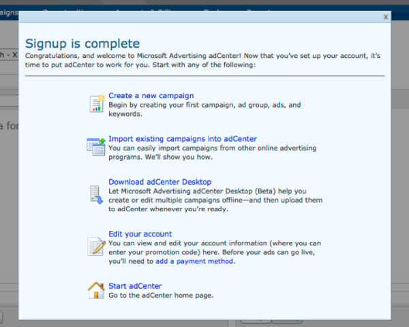Click the Import existing campaigns icon

[96, 147]
